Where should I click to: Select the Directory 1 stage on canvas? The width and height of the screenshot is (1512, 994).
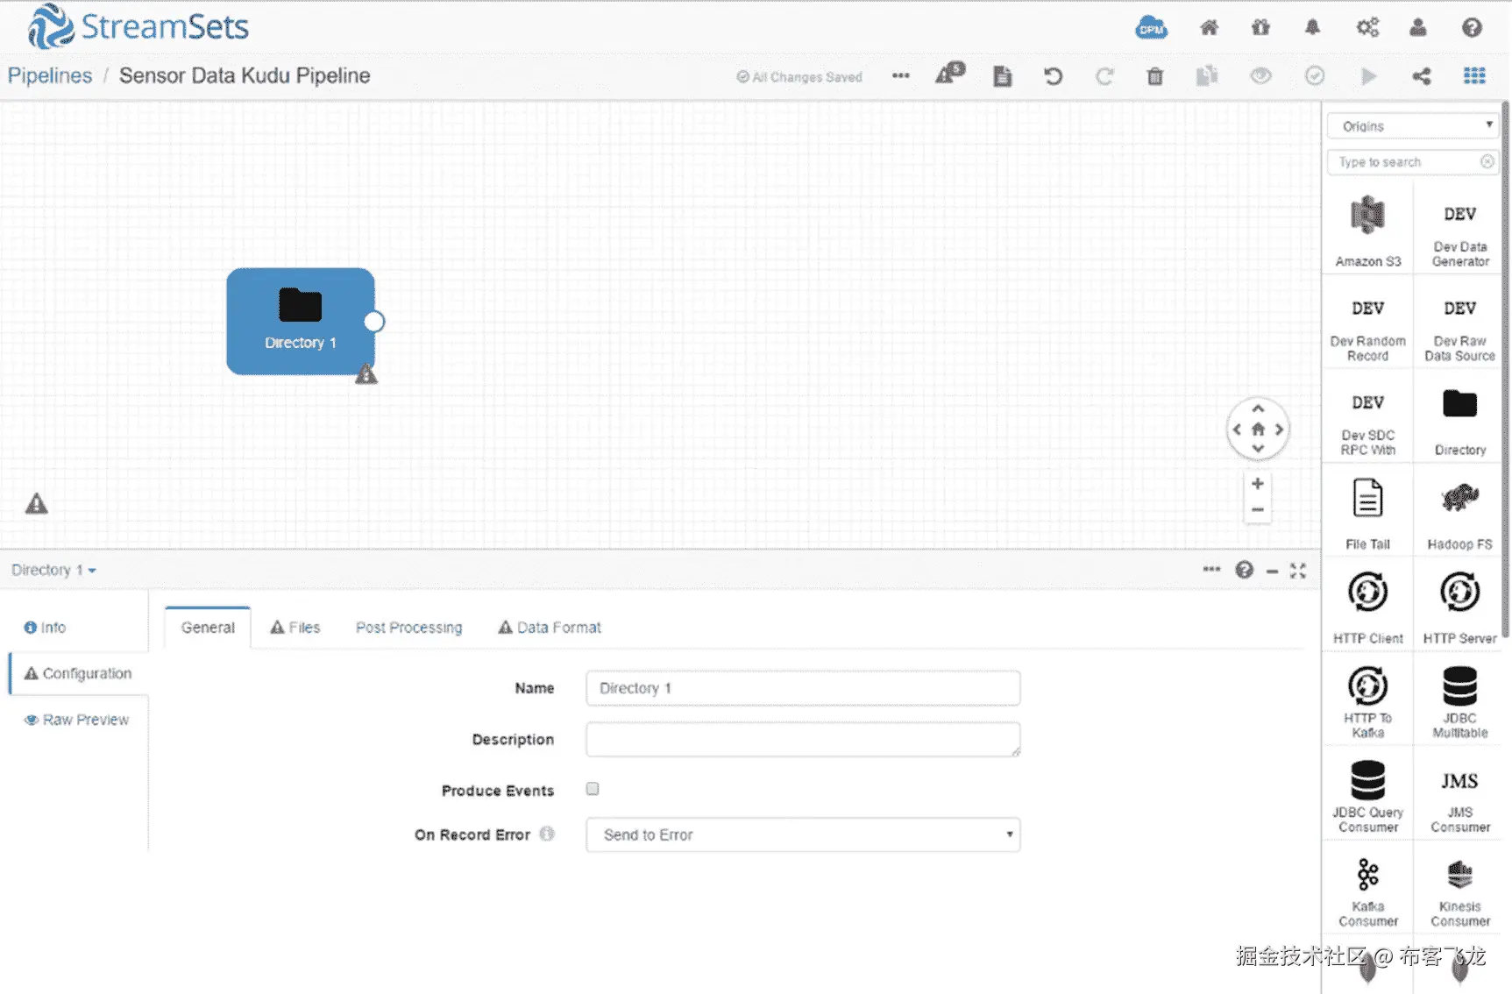301,322
